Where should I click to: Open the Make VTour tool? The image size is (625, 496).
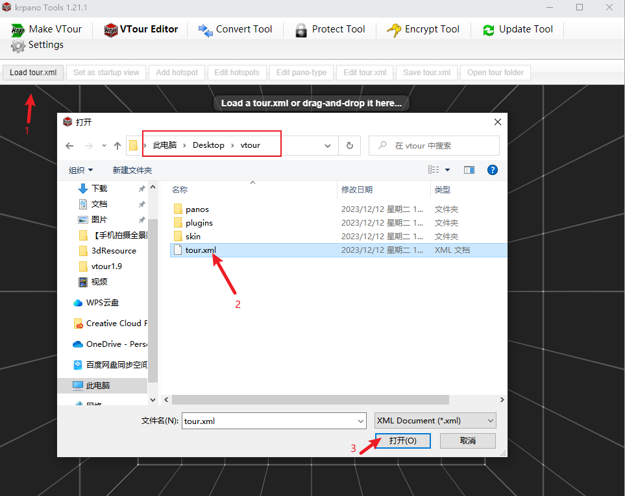click(x=47, y=29)
